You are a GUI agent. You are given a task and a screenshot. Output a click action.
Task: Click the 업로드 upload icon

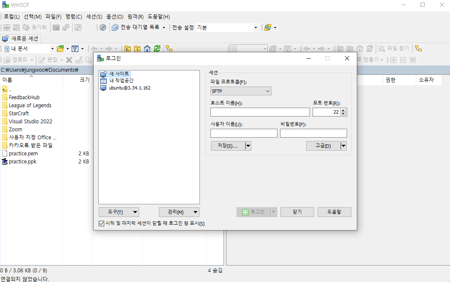coord(7,60)
